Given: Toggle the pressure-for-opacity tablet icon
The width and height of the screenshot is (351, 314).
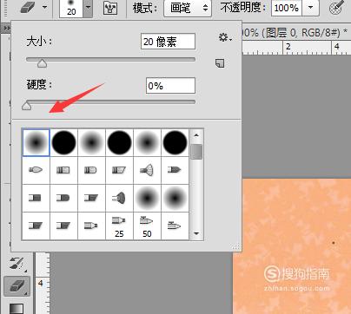Looking at the screenshot, I should coord(337,8).
